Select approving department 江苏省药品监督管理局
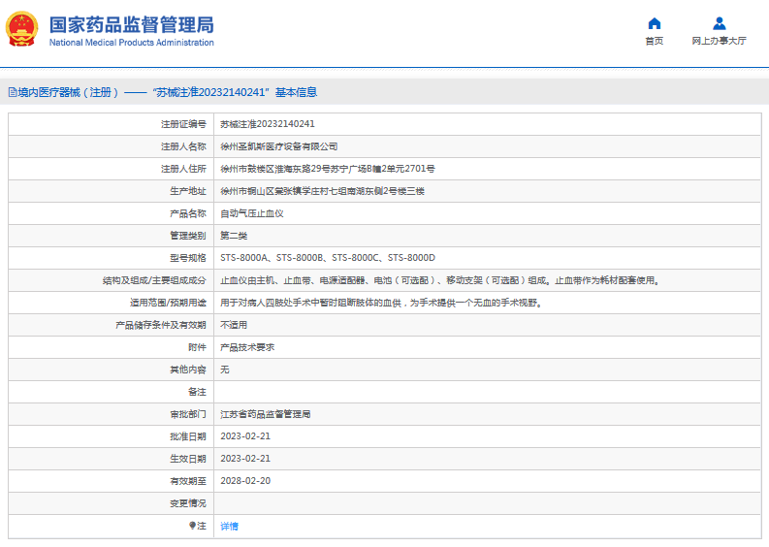769x547 pixels. click(x=266, y=414)
